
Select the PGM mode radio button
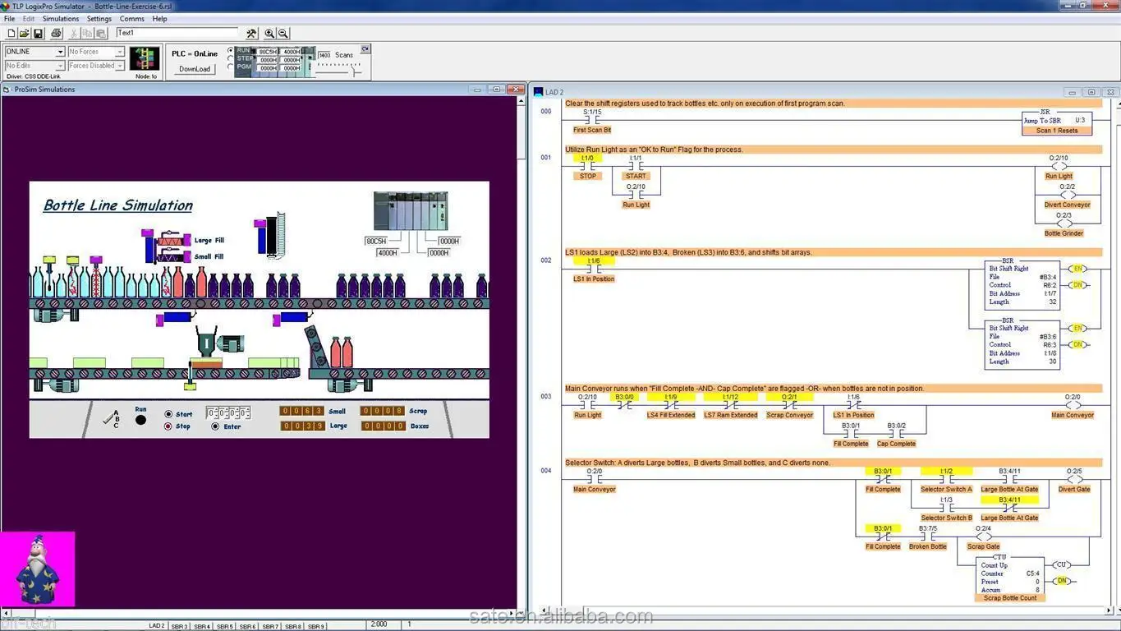point(231,68)
